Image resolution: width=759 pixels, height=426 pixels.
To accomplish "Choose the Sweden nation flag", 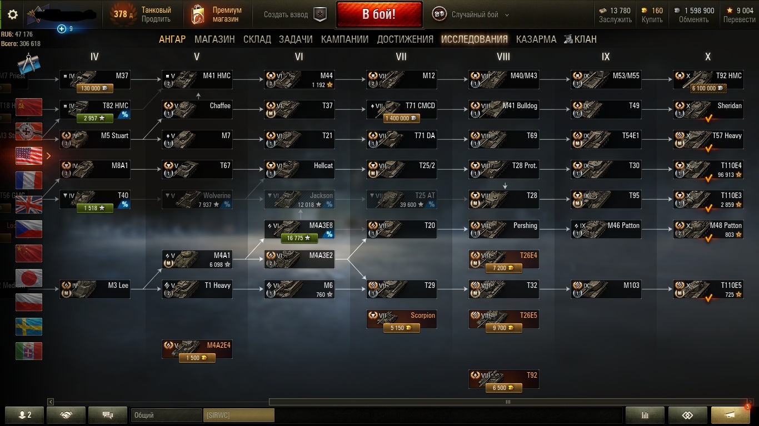I will pos(29,327).
